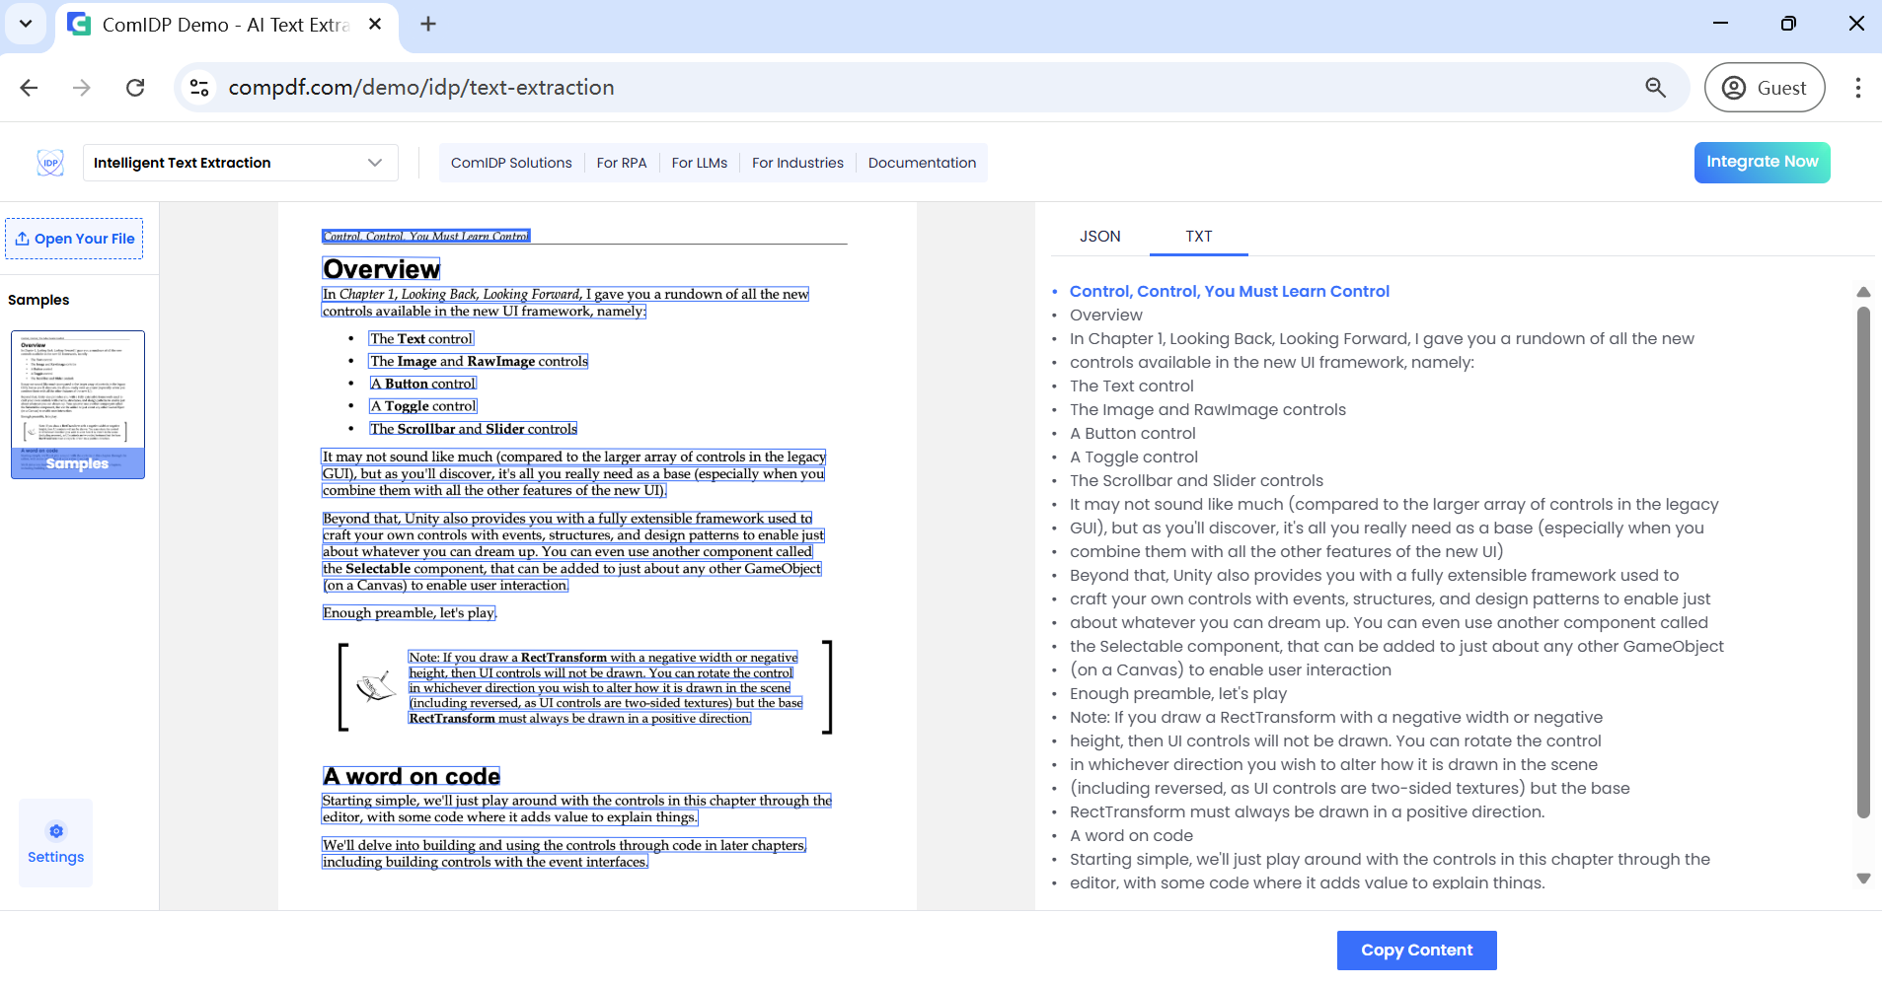
Task: Click the results scrollbar up arrow
Action: [x=1863, y=292]
